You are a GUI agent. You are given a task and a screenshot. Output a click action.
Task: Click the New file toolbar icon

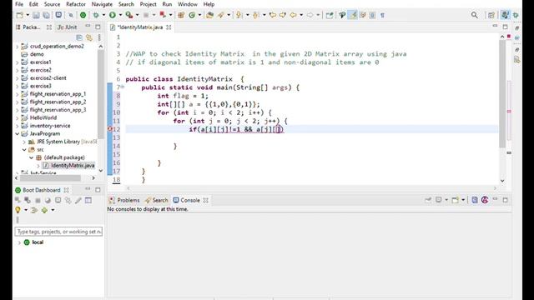tap(20, 15)
